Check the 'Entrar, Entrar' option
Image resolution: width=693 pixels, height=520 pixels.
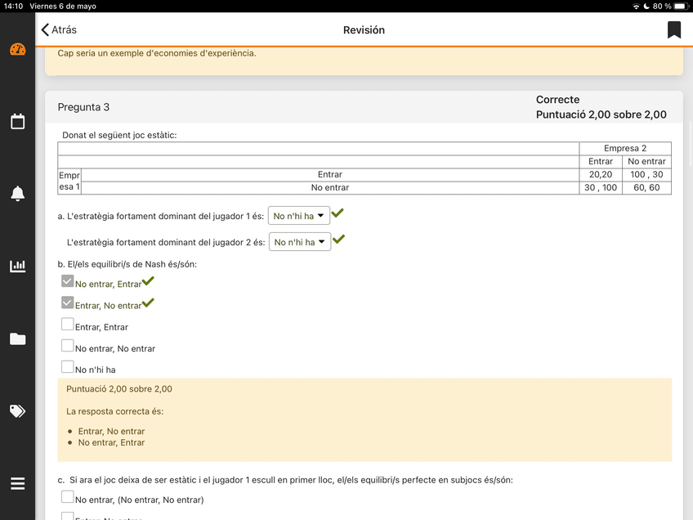tap(68, 325)
